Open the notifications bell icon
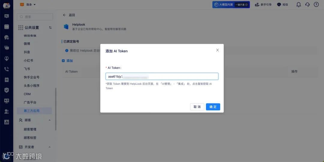The image size is (324, 162). (x=298, y=5)
